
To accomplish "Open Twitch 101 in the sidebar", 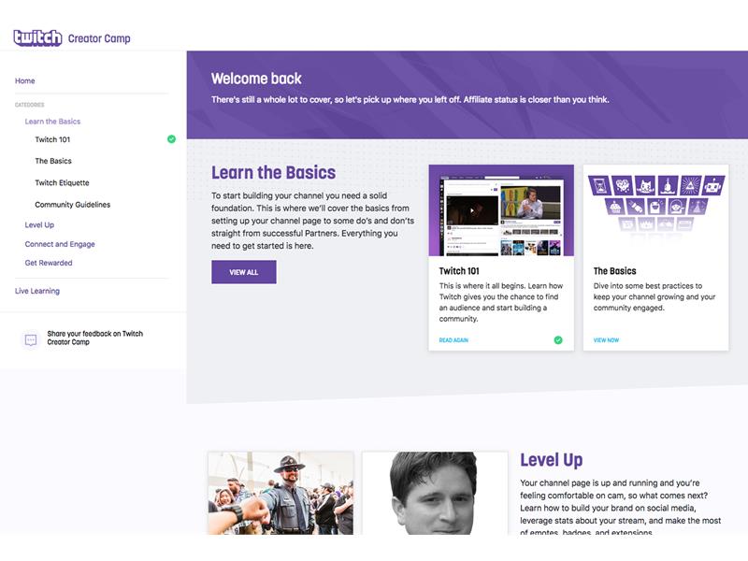I will [x=52, y=139].
